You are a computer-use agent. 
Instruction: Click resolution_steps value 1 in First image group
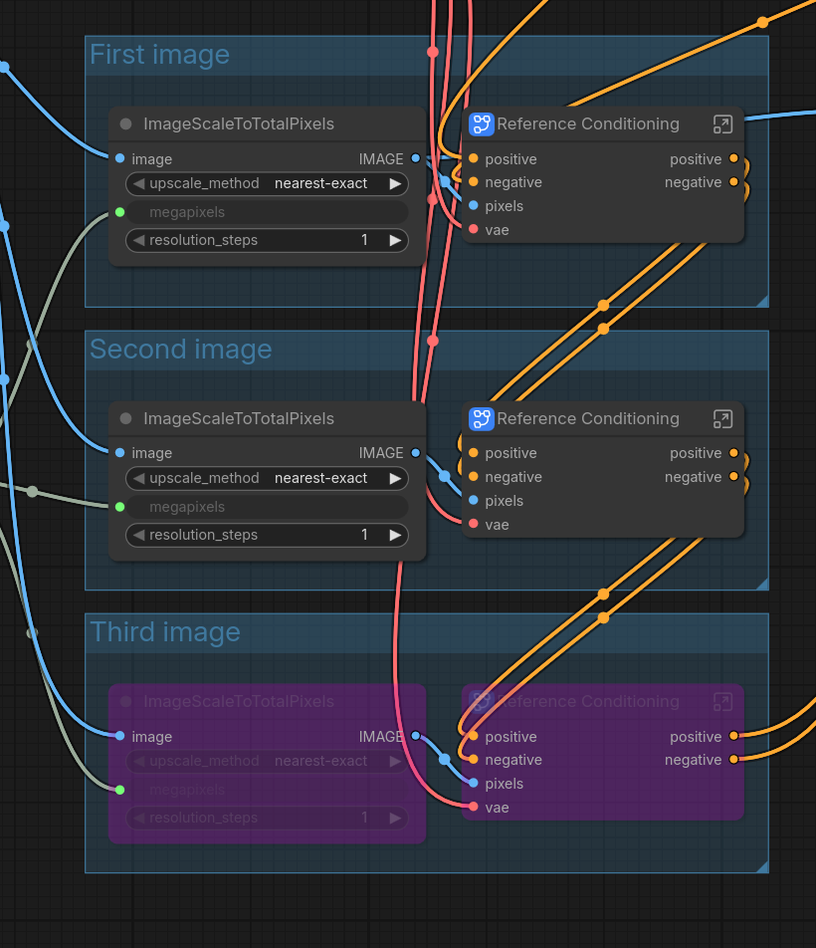point(364,240)
